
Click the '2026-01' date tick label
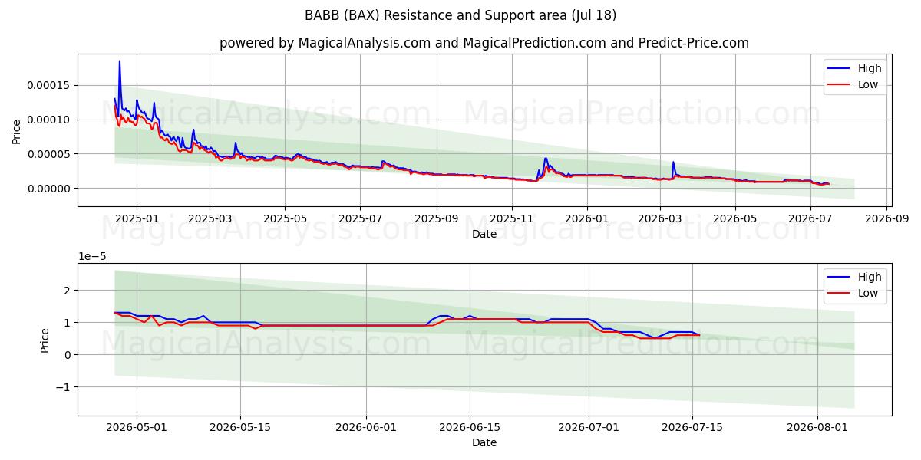[x=587, y=219]
